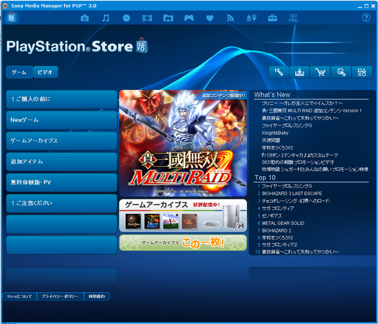Viewport: 378px width, 324px height.
Task: Click the search magnifier icon
Action: [341, 72]
